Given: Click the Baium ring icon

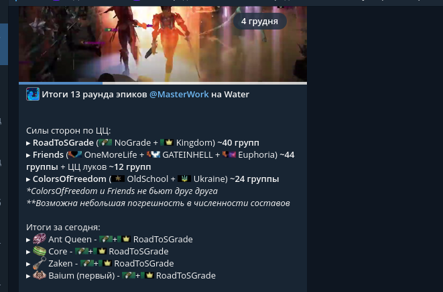Looking at the screenshot, I should point(40,275).
